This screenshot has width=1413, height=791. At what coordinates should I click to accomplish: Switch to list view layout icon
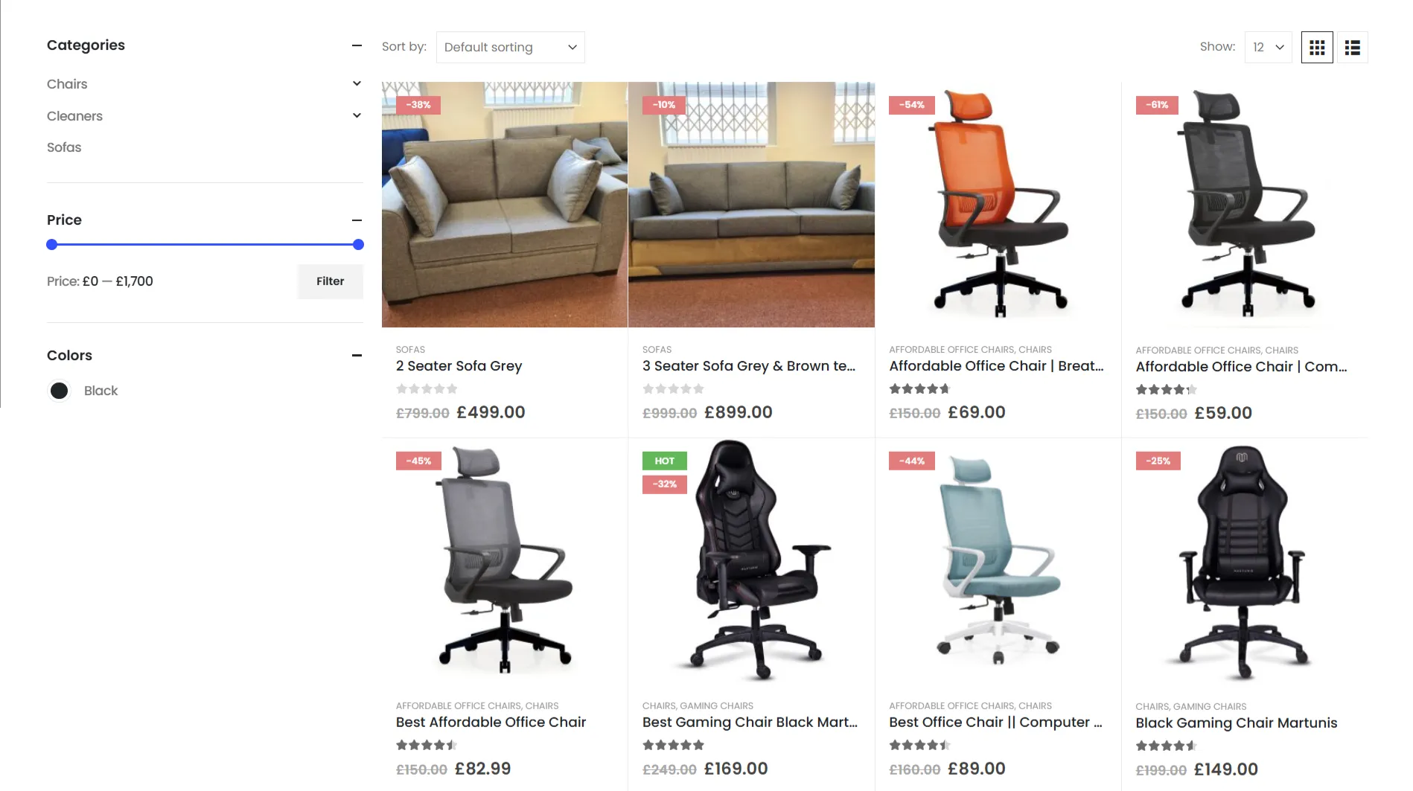click(x=1352, y=47)
